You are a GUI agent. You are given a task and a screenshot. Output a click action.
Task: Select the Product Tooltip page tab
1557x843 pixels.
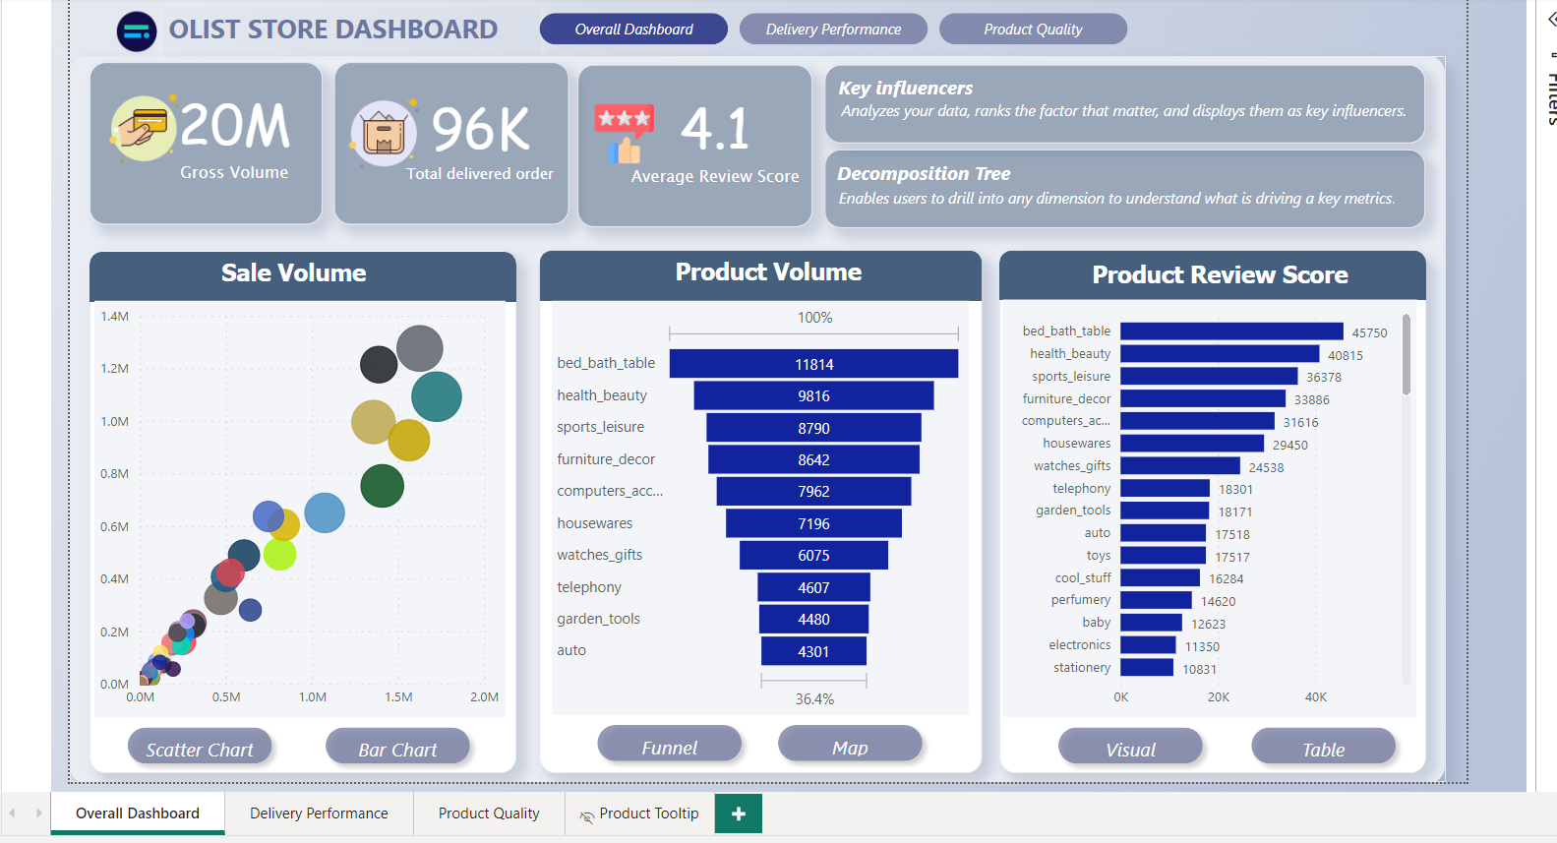639,813
